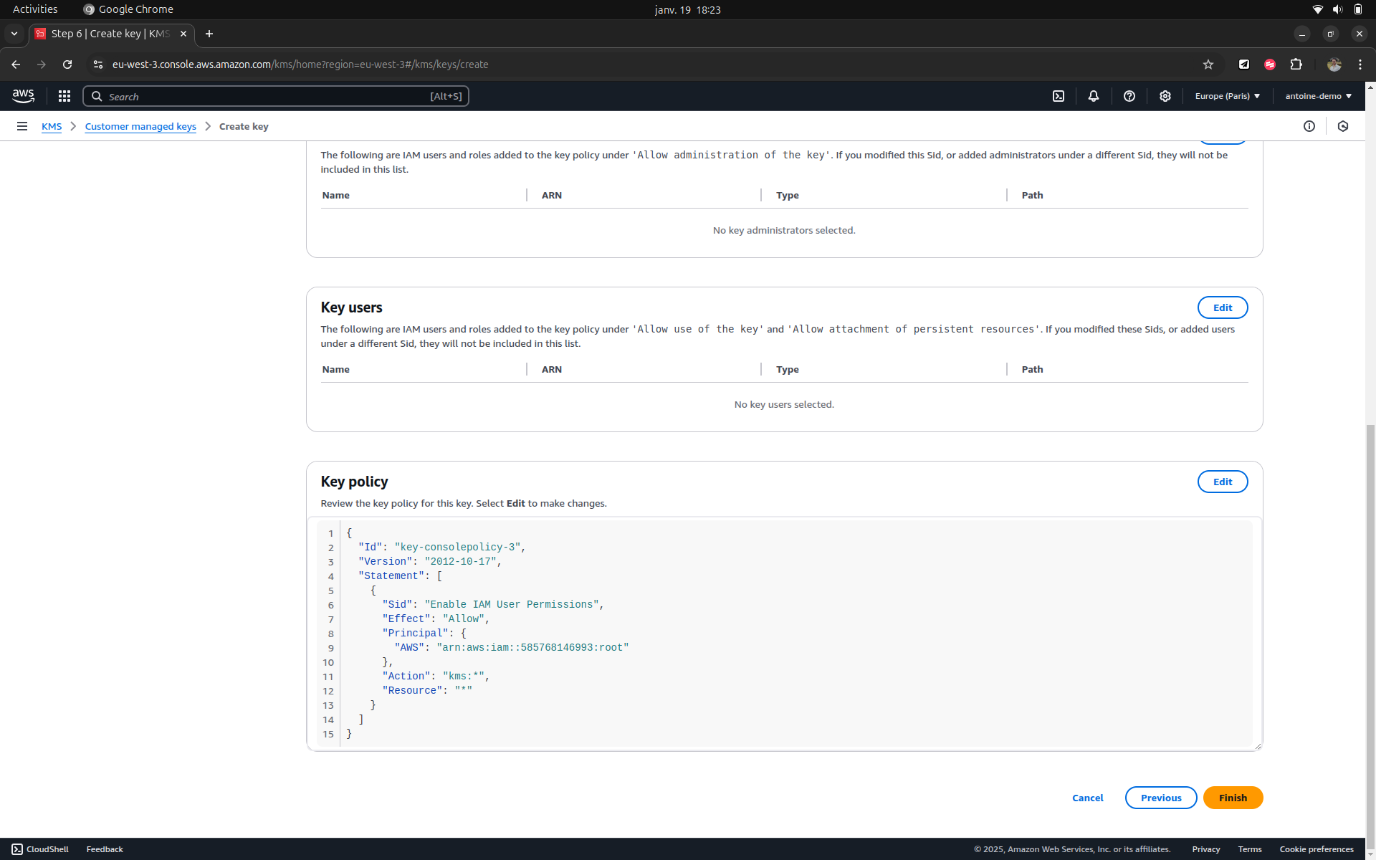This screenshot has height=860, width=1376.
Task: Click the AWS logo home icon
Action: point(24,96)
